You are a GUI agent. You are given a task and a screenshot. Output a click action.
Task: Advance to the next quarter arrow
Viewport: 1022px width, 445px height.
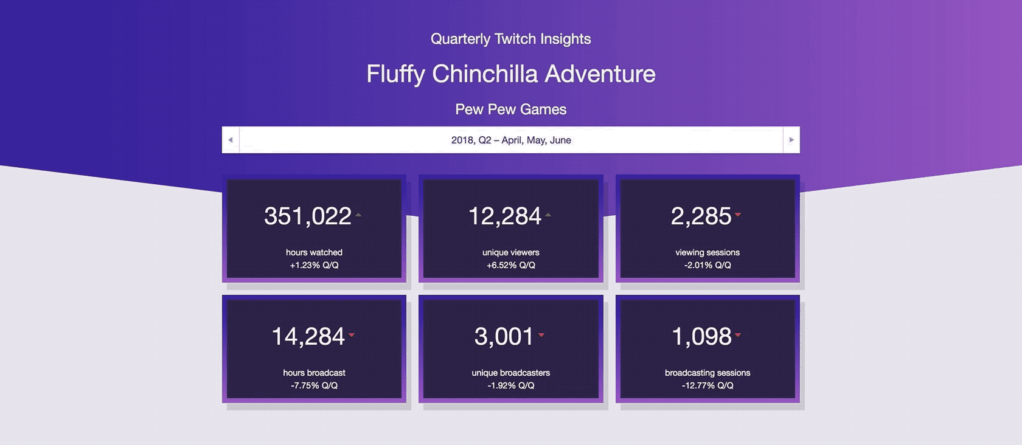[x=791, y=140]
